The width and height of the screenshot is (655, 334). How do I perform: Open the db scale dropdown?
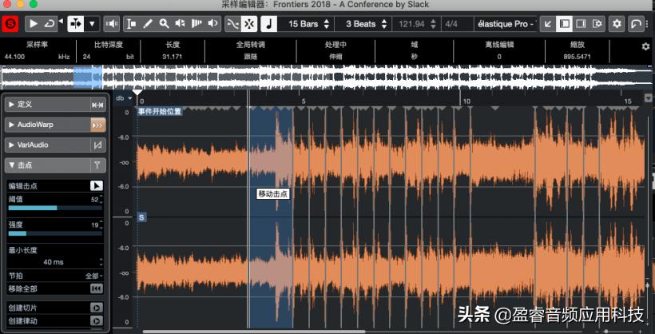click(124, 98)
